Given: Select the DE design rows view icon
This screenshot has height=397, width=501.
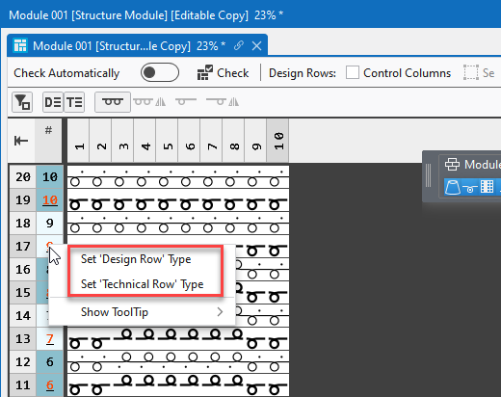Looking at the screenshot, I should click(x=53, y=102).
